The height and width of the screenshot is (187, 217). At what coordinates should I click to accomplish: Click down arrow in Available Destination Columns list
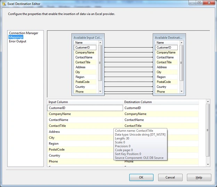coord(182,92)
